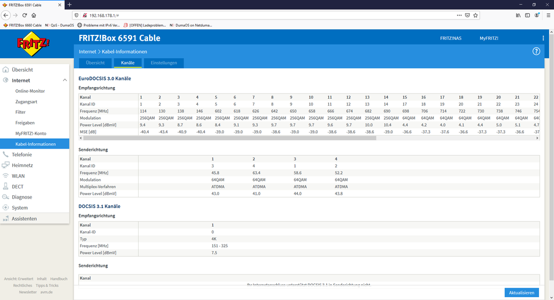Open the Newsletter footer link
This screenshot has height=300, width=554.
28,292
